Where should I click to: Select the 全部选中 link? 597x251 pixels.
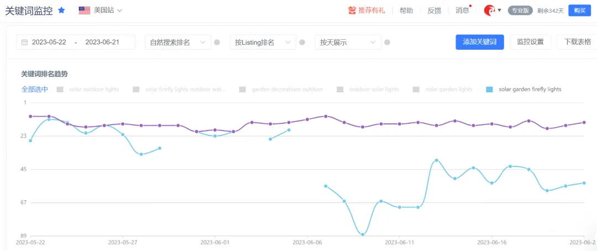(35, 90)
